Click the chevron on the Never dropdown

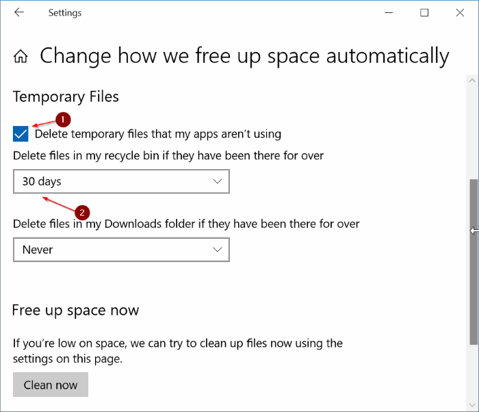coord(218,250)
